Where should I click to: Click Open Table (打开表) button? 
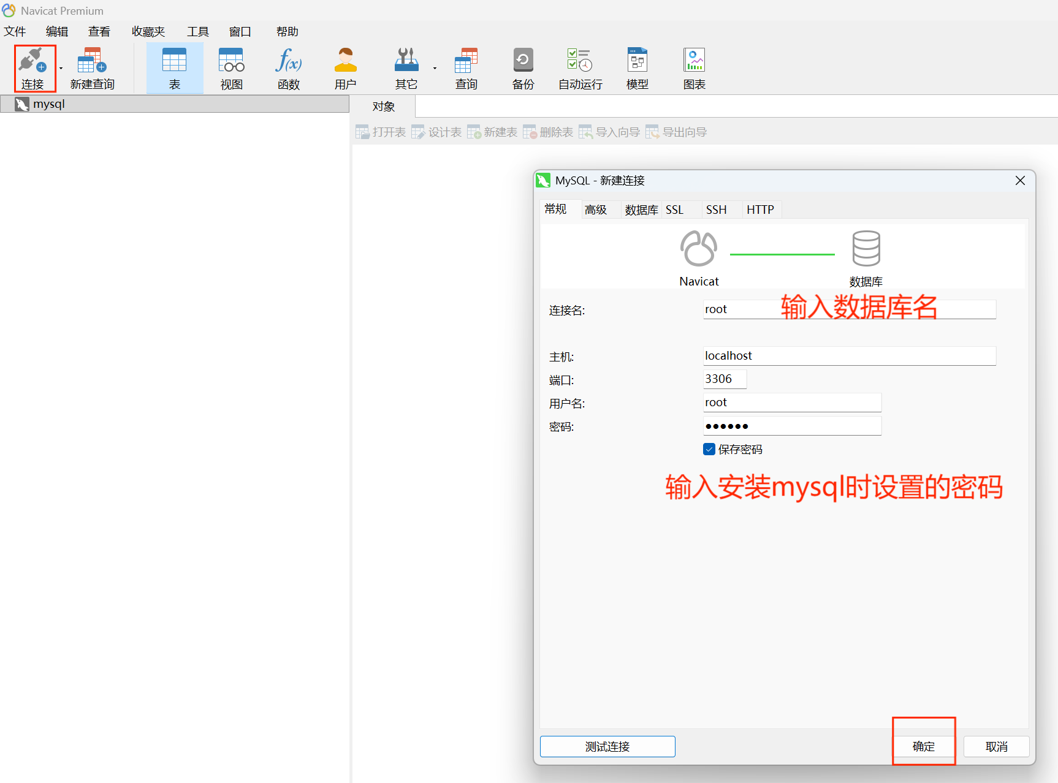[381, 132]
